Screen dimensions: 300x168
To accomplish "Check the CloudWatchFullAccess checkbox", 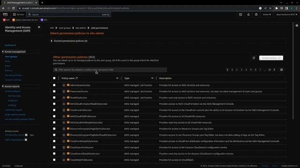I will point(54,160).
